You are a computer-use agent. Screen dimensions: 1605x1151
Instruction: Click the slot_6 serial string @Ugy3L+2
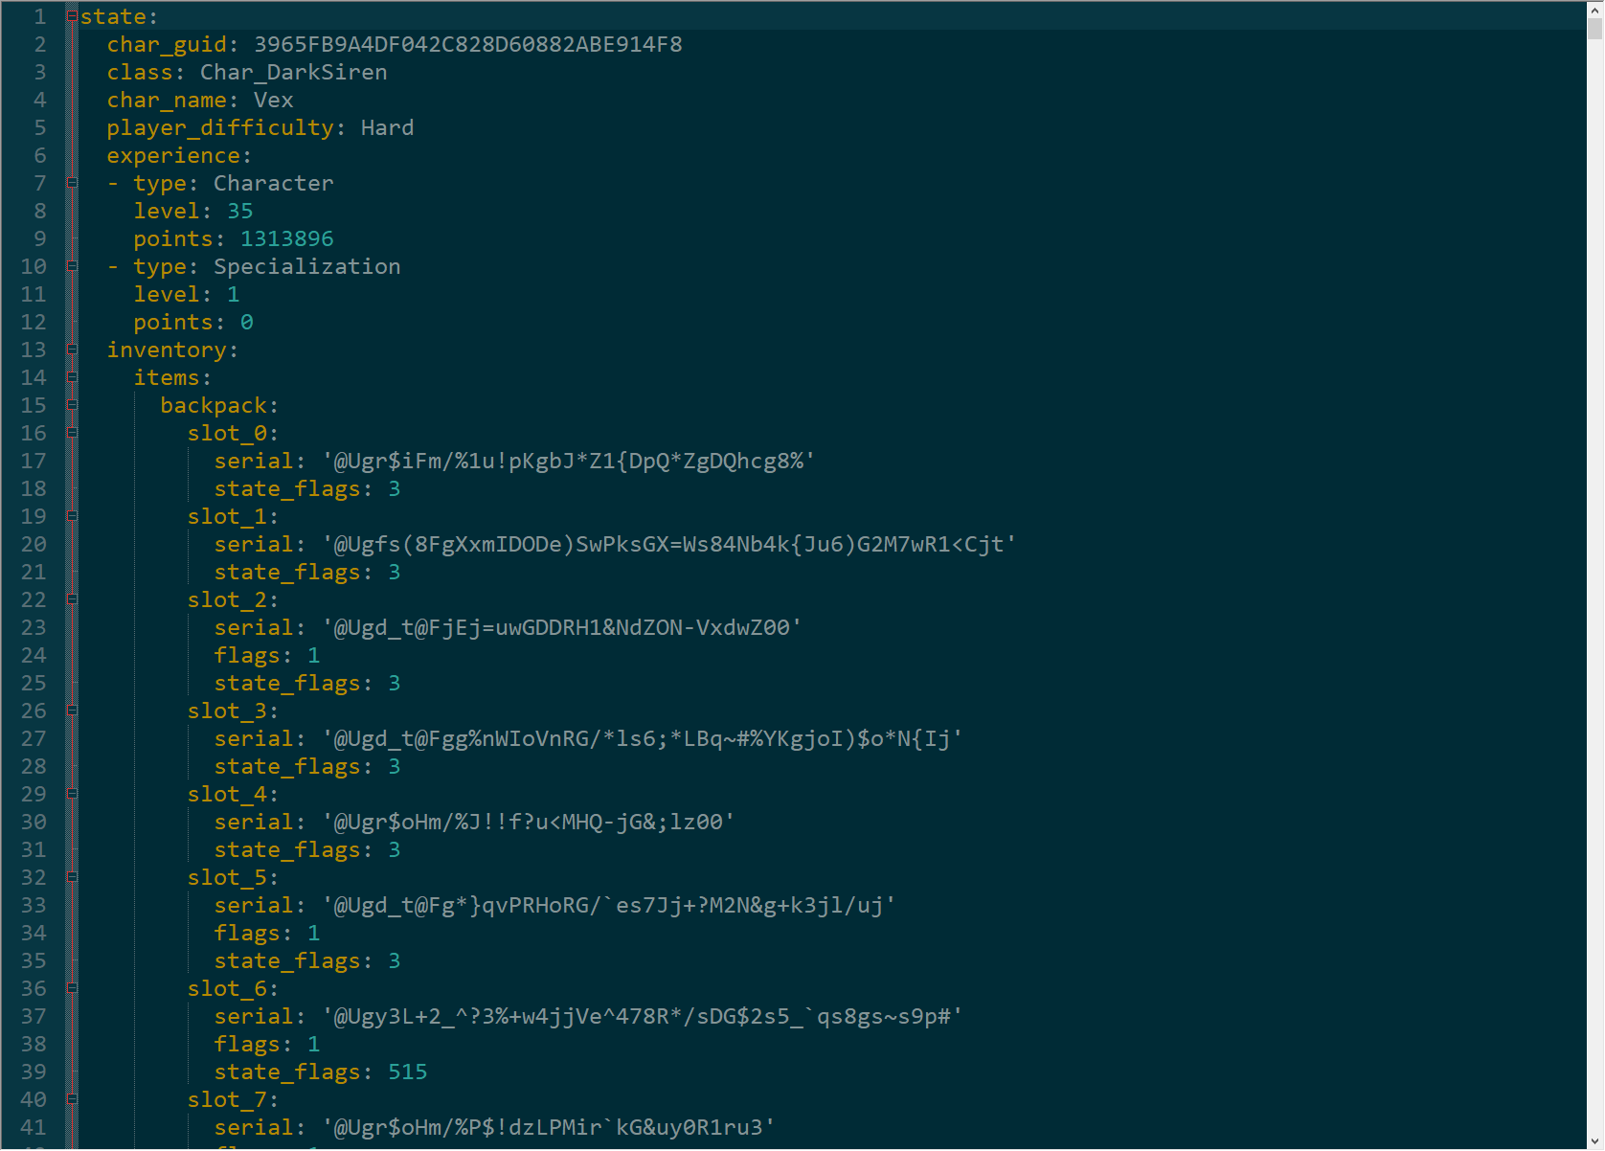643,1016
